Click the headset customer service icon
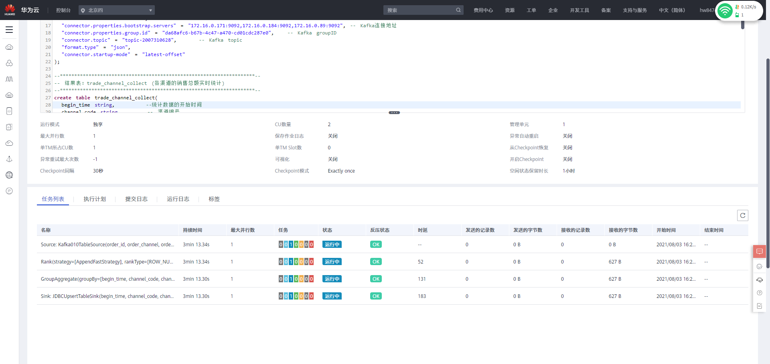770x364 pixels. 759,280
